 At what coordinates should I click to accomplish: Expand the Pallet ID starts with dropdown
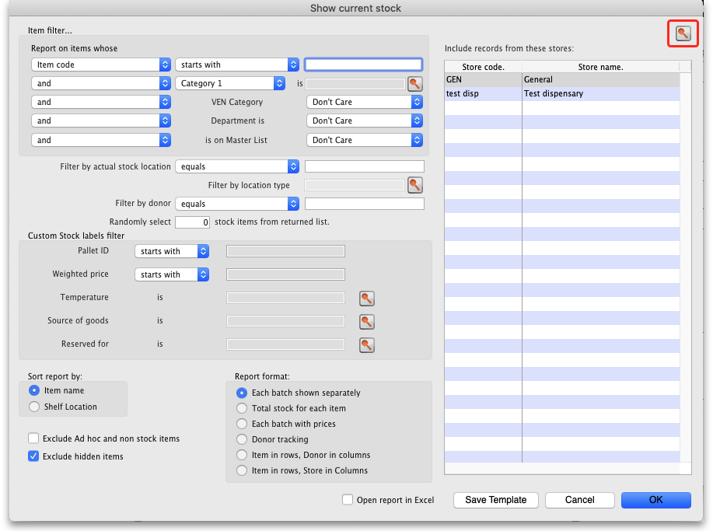[171, 251]
